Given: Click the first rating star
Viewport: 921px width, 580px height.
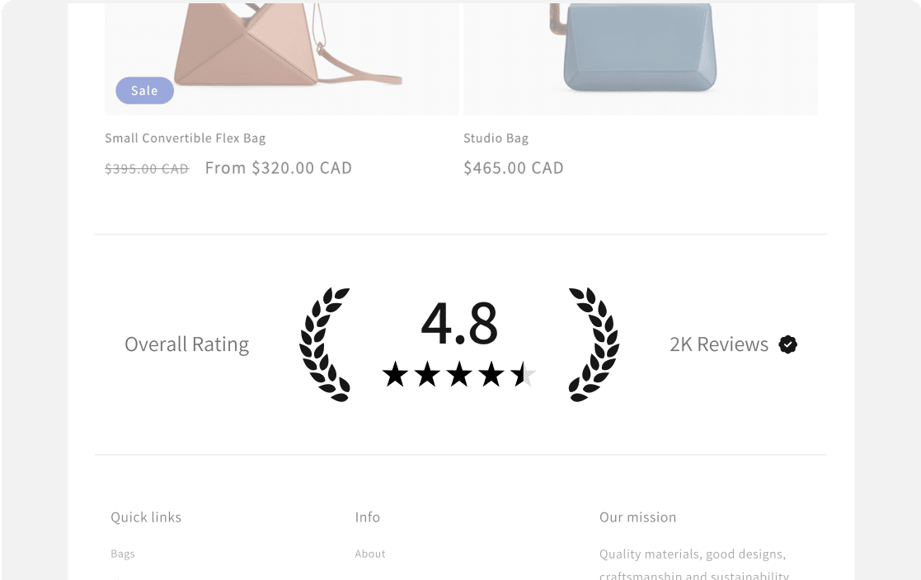Looking at the screenshot, I should click(395, 375).
